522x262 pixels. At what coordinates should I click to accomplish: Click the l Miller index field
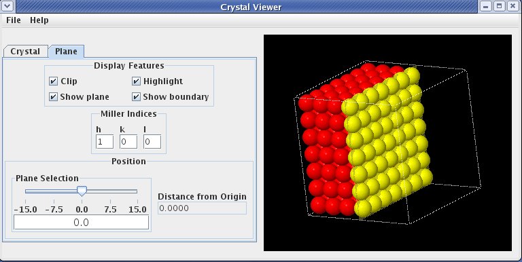point(152,142)
